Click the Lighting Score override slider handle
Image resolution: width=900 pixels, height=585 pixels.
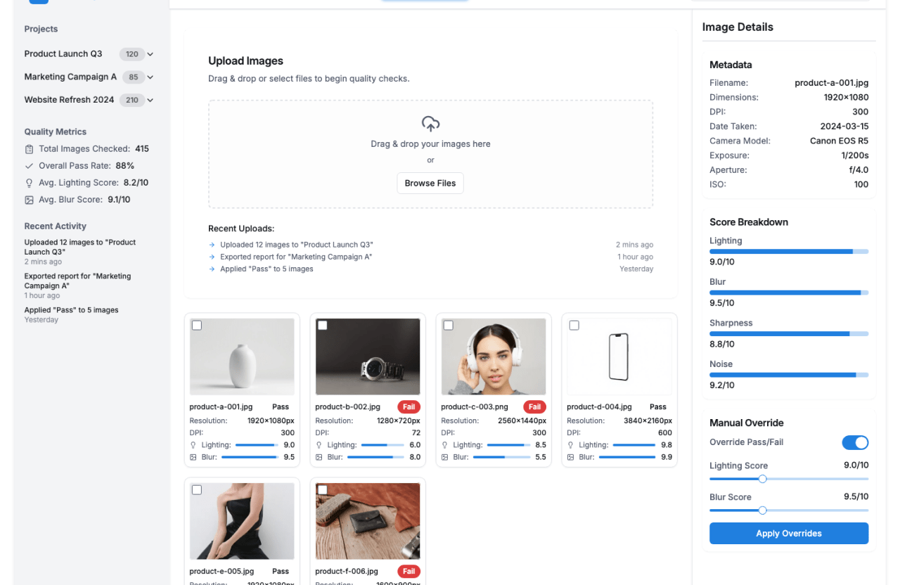tap(762, 479)
